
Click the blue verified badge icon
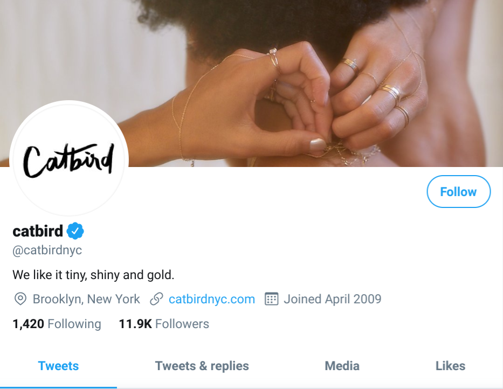coord(75,232)
